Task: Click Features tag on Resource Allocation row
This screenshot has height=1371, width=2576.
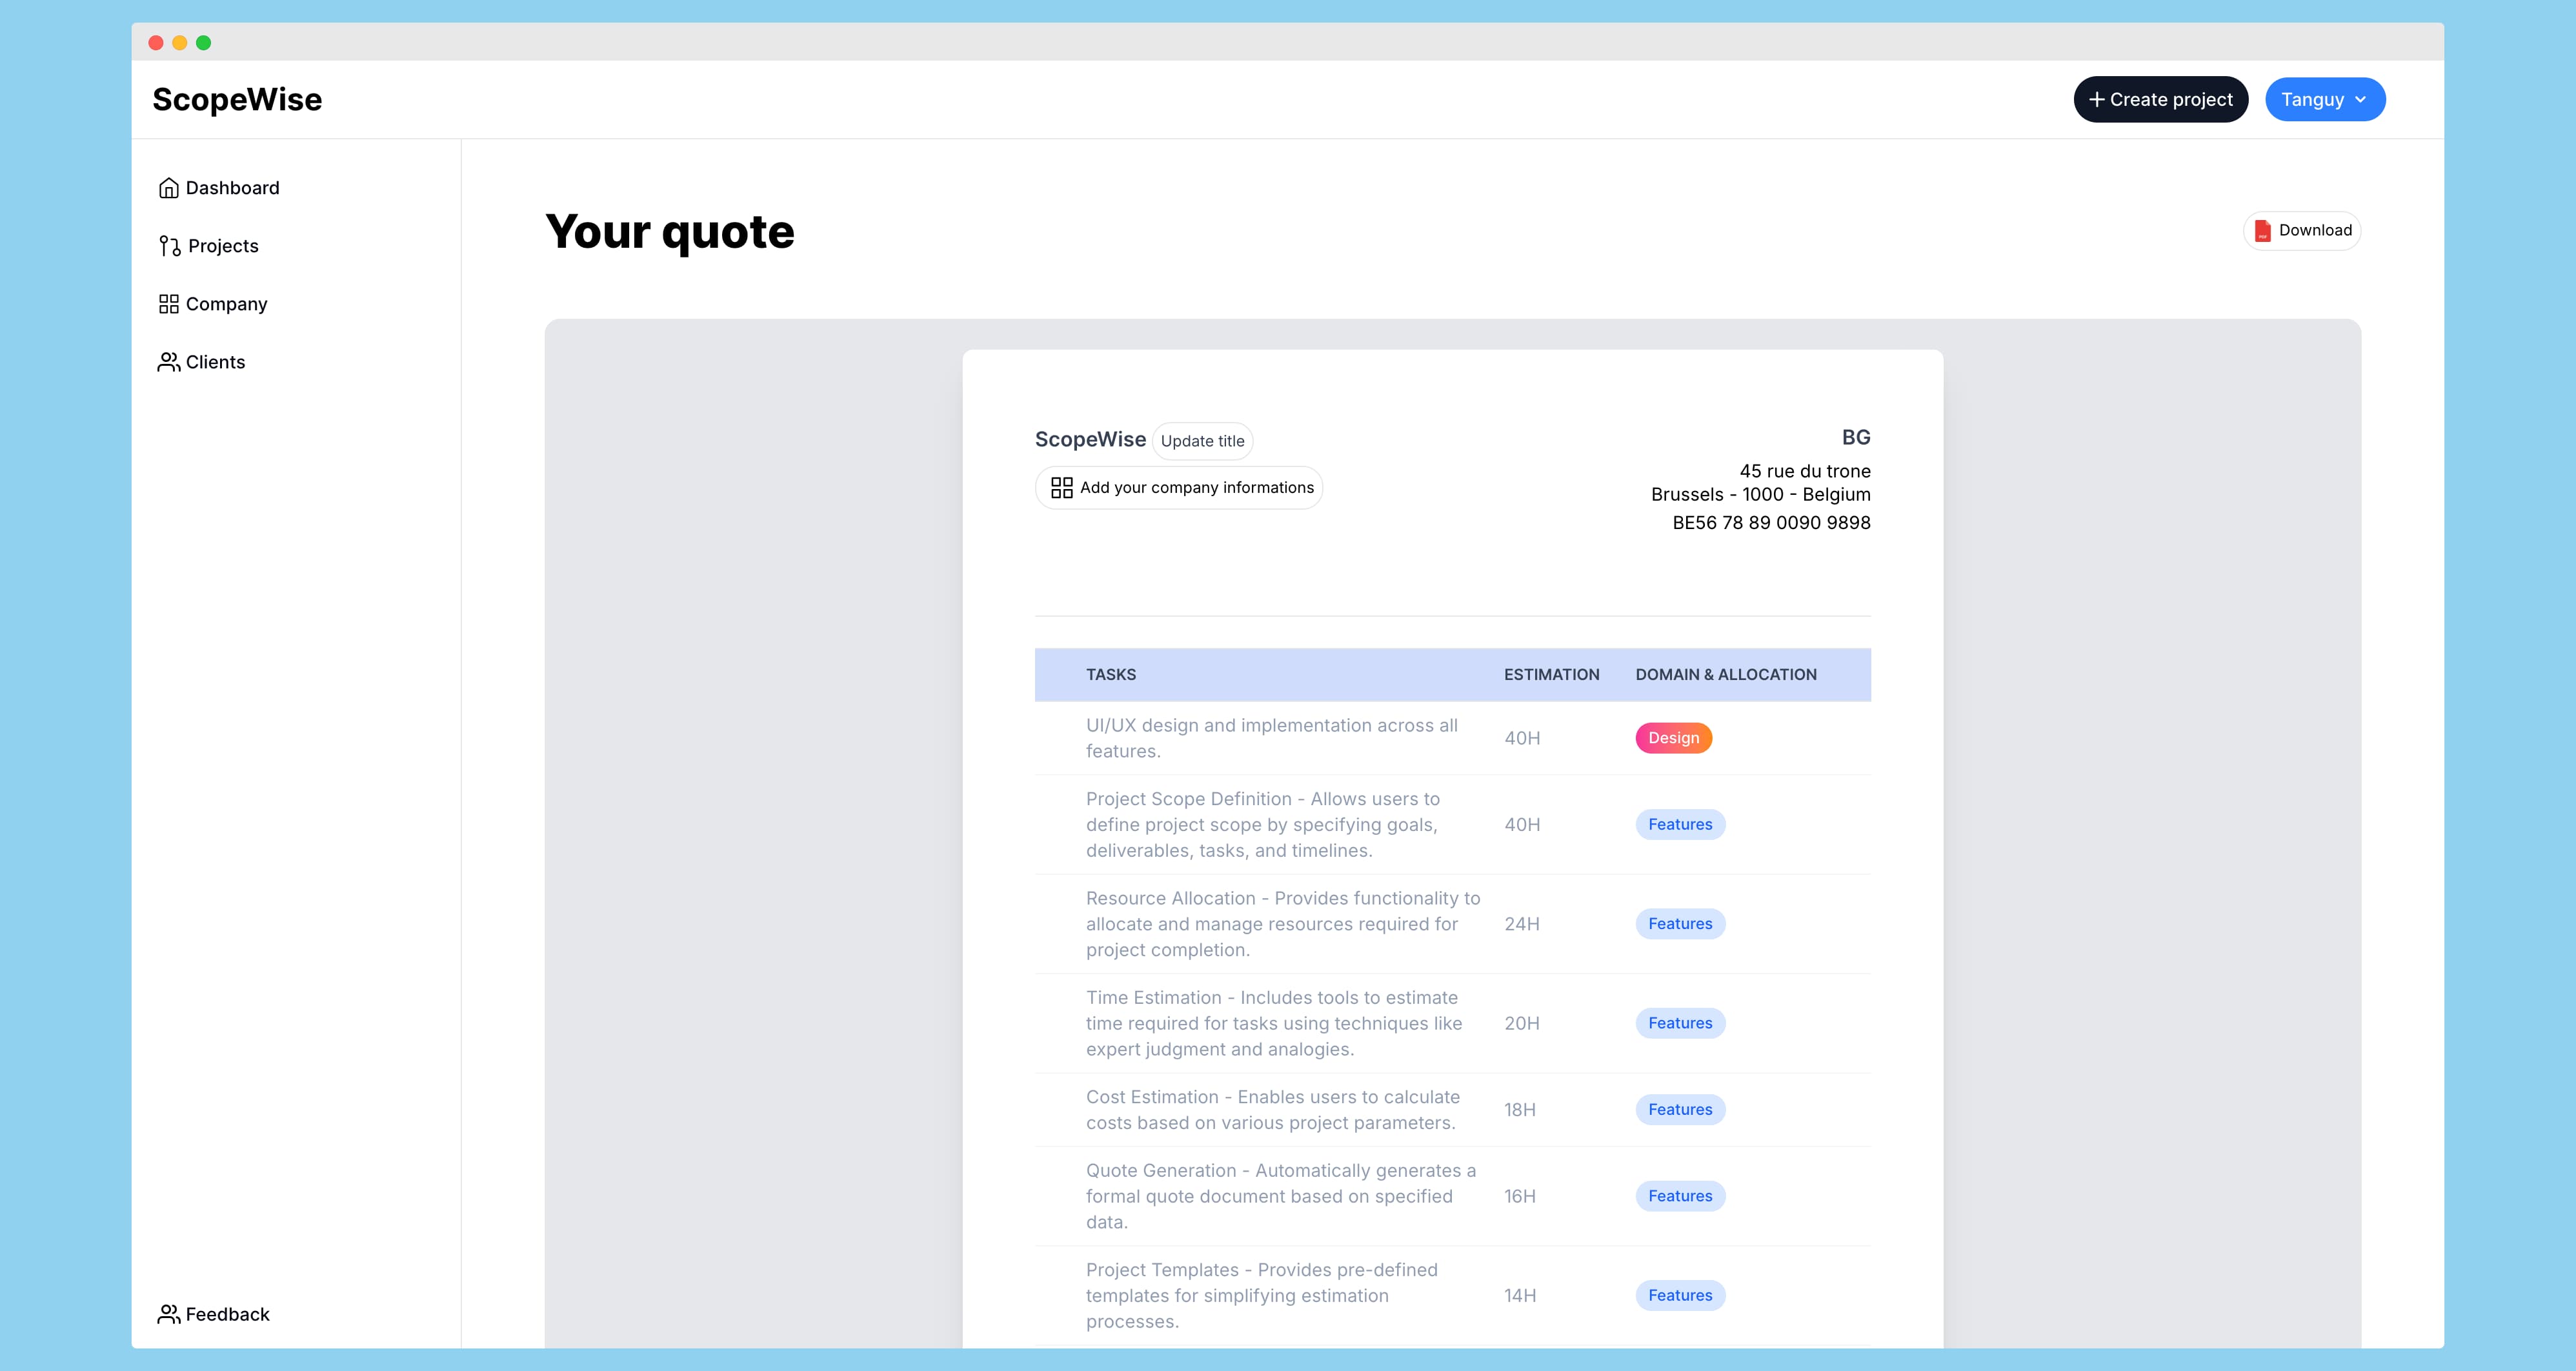Action: tap(1680, 924)
